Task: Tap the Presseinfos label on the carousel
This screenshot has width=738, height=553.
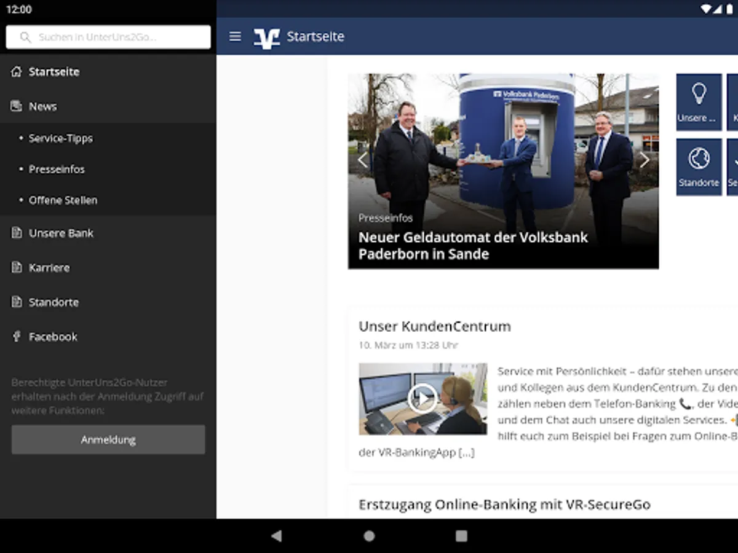Action: [386, 218]
